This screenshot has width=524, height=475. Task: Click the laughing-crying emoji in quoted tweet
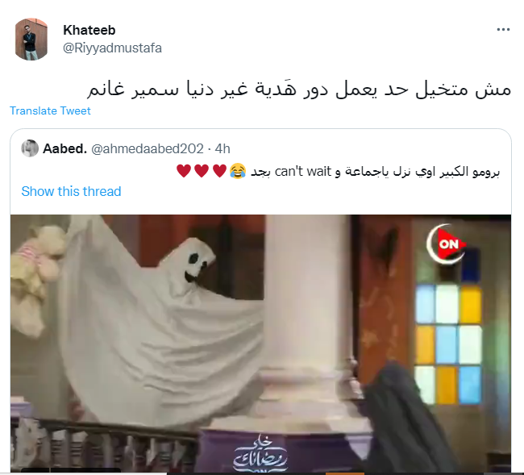click(x=238, y=171)
